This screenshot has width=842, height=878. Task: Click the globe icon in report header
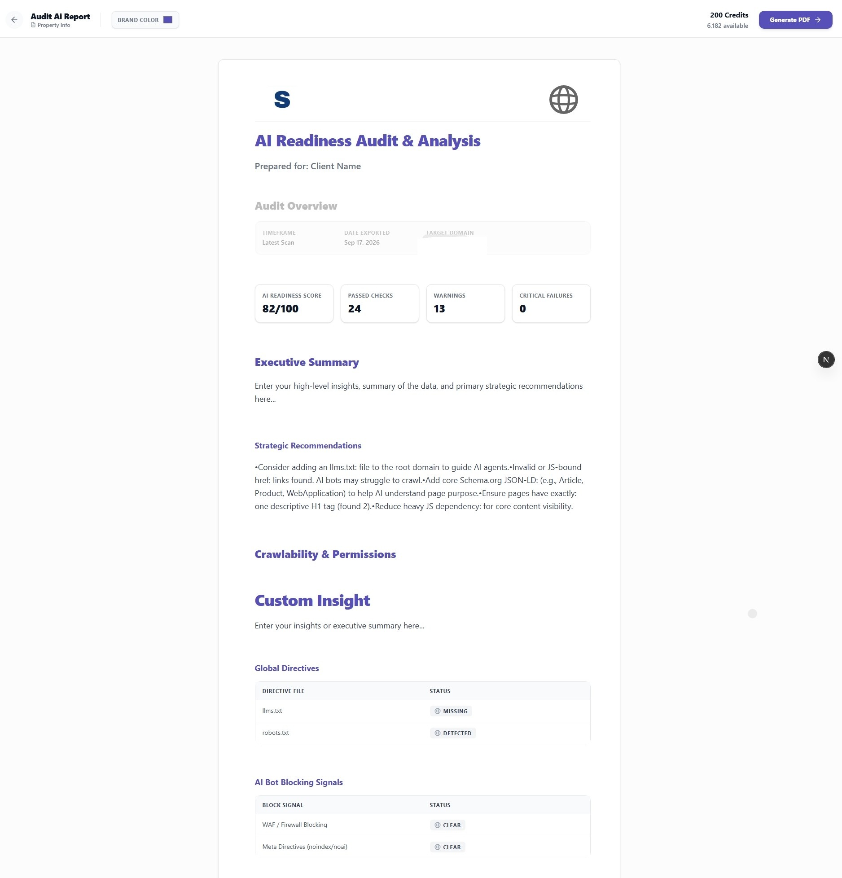[x=563, y=100]
